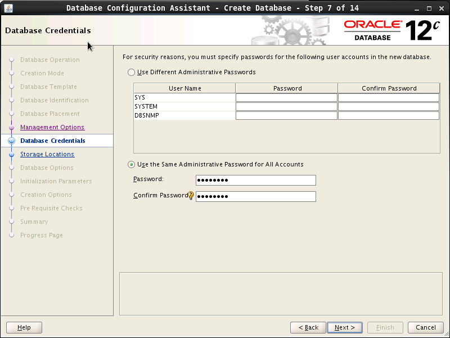This screenshot has height=338, width=450.
Task: Click the Java icon in title bar
Action: [7, 7]
